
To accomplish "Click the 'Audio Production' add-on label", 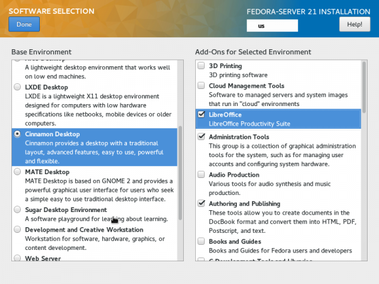I will pos(234,175).
